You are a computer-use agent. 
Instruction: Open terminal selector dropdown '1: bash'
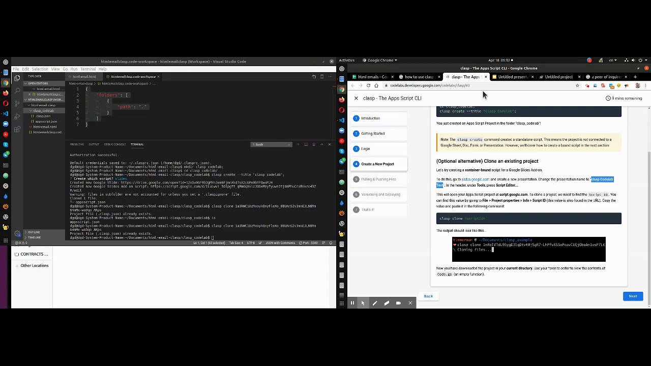click(x=272, y=144)
